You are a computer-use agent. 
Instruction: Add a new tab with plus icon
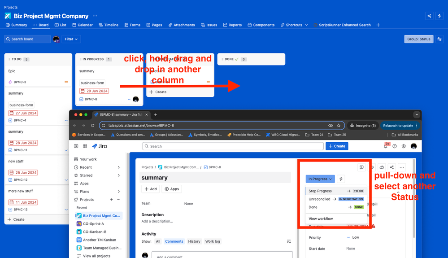[x=378, y=25]
